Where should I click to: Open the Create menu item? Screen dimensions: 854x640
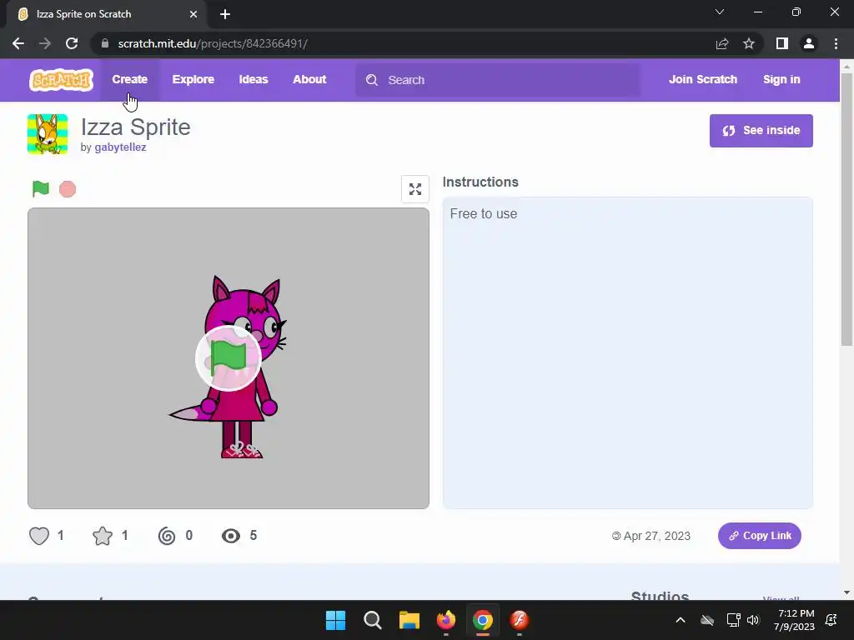coord(129,79)
